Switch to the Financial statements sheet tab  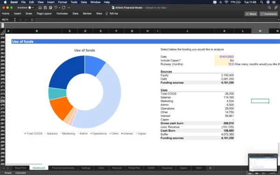[63, 168]
